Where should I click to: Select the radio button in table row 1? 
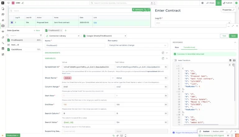pyautogui.click(x=12, y=22)
